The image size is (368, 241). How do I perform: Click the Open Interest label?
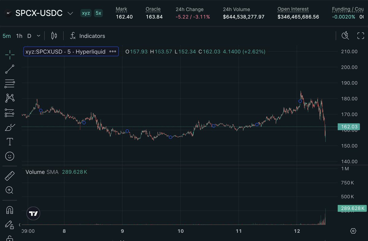point(293,9)
